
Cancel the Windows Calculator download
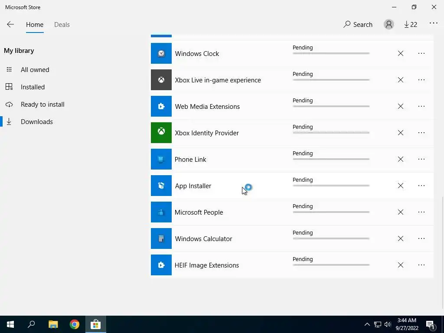[400, 238]
